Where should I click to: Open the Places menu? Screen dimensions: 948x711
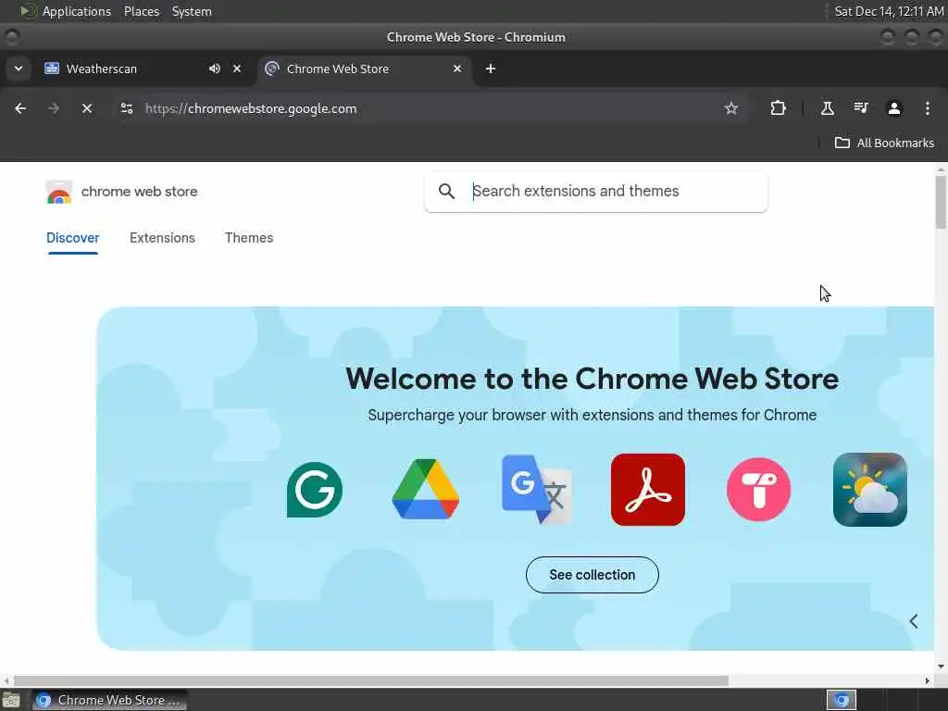click(x=142, y=11)
